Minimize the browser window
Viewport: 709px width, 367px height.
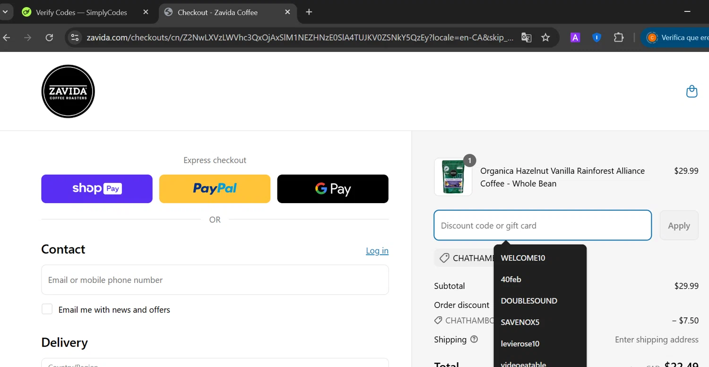pos(688,11)
